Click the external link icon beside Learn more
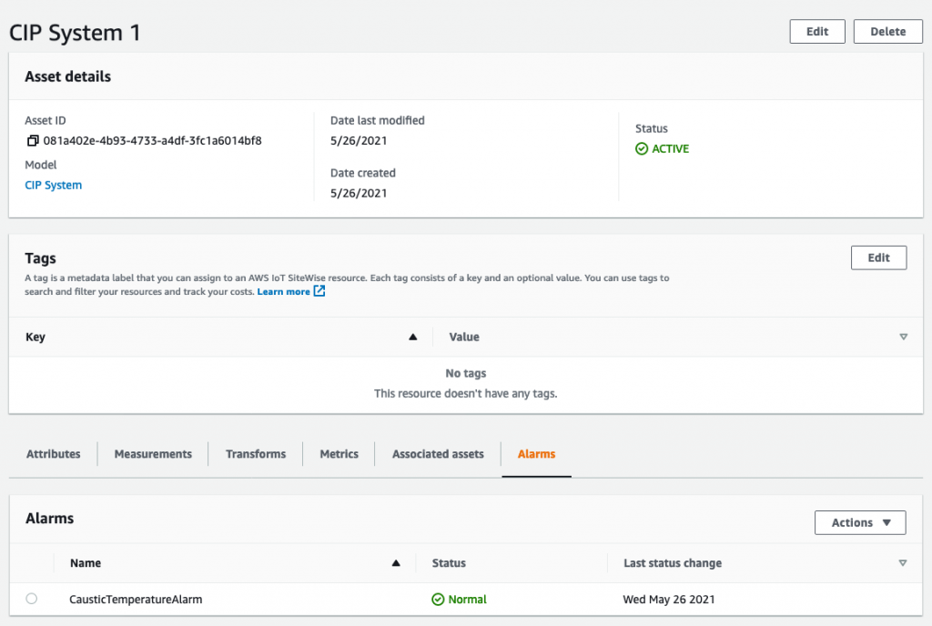Viewport: 932px width, 626px height. tap(319, 292)
